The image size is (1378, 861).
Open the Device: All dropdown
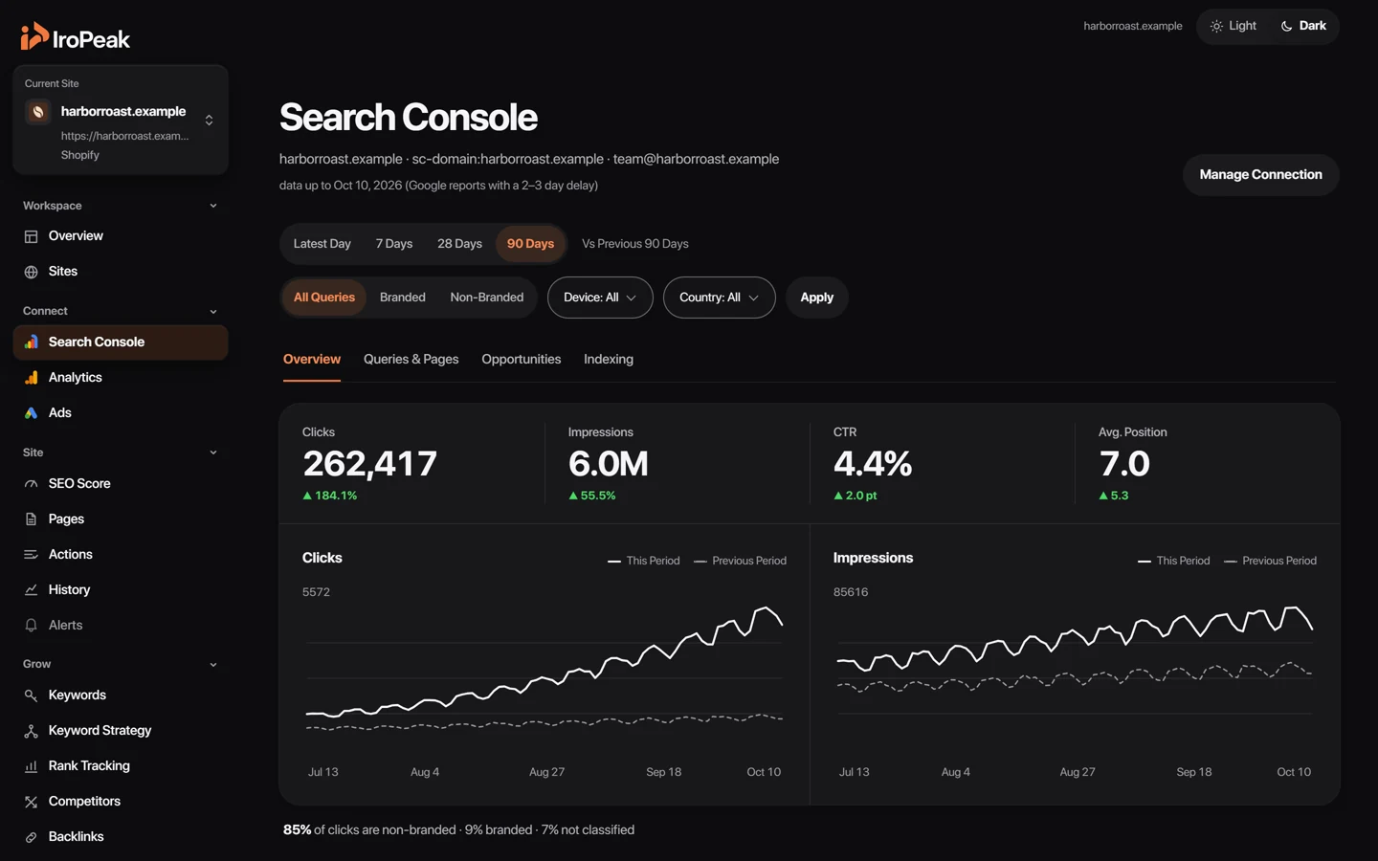tap(600, 298)
